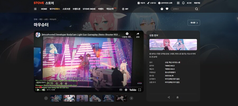This screenshot has width=238, height=106.
Task: Select the fourth carousel thumbnail
Action: click(95, 98)
